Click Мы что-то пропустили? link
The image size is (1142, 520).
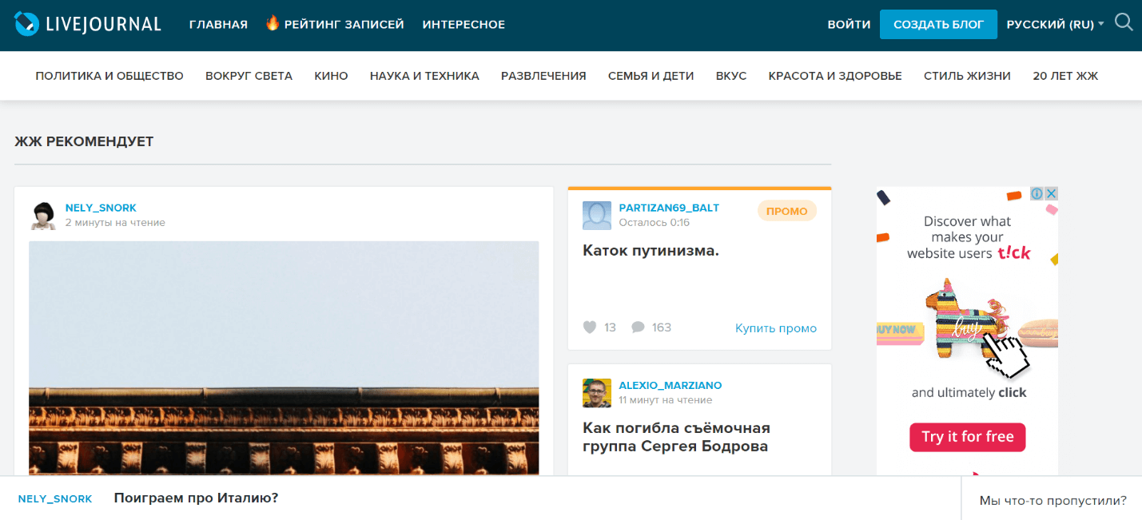point(1052,501)
